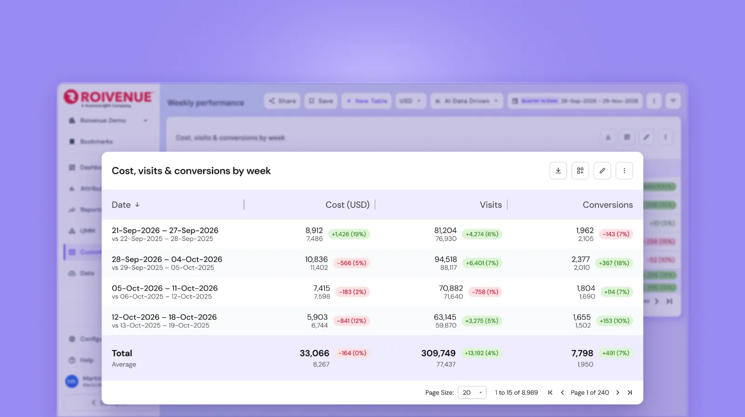Click the 1 to 15 of 8,989 count
745x417 pixels.
pyautogui.click(x=516, y=392)
